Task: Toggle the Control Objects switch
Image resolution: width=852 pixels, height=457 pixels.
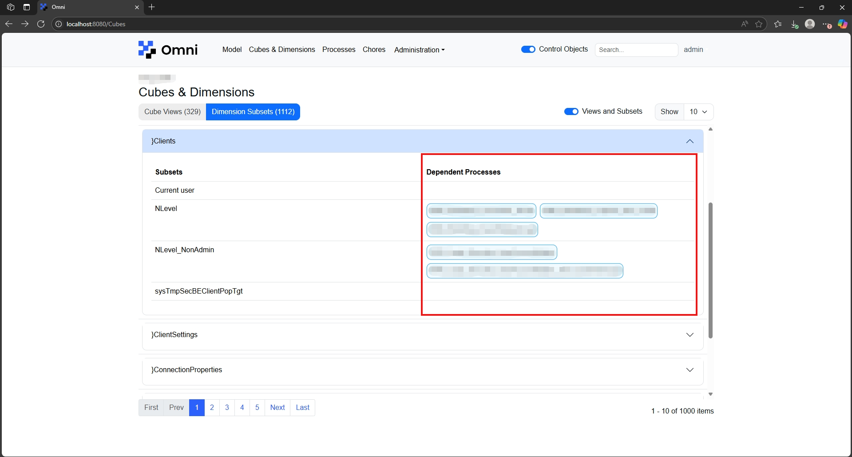Action: tap(528, 49)
